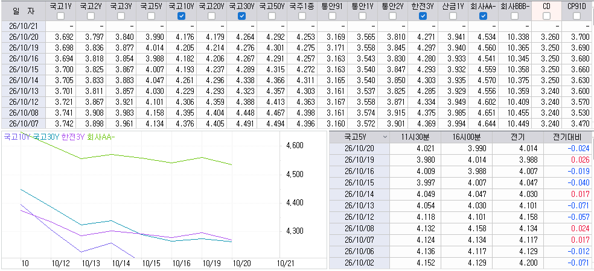Check the 통안2Y checkbox

[x=392, y=16]
